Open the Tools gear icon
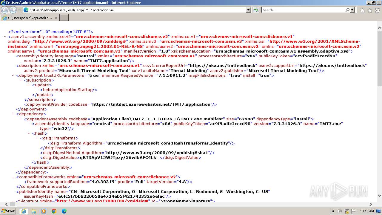The width and height of the screenshot is (382, 215). (377, 10)
